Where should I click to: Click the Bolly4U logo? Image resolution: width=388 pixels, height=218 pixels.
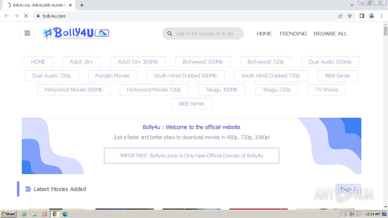coord(76,33)
